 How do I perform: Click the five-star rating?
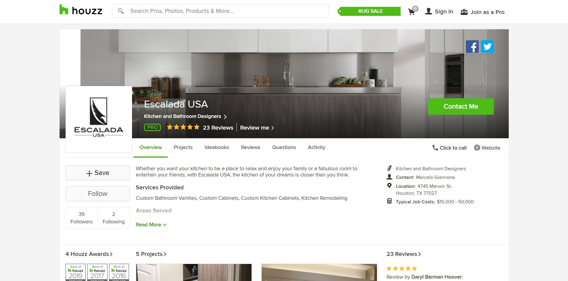(x=183, y=127)
